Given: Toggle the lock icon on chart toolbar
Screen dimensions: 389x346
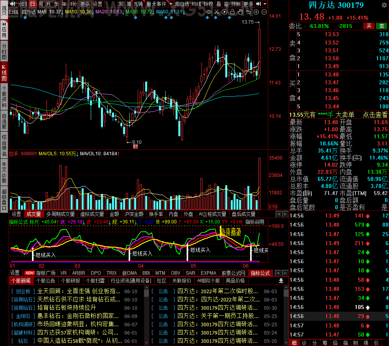Looking at the screenshot, I should click(232, 12).
